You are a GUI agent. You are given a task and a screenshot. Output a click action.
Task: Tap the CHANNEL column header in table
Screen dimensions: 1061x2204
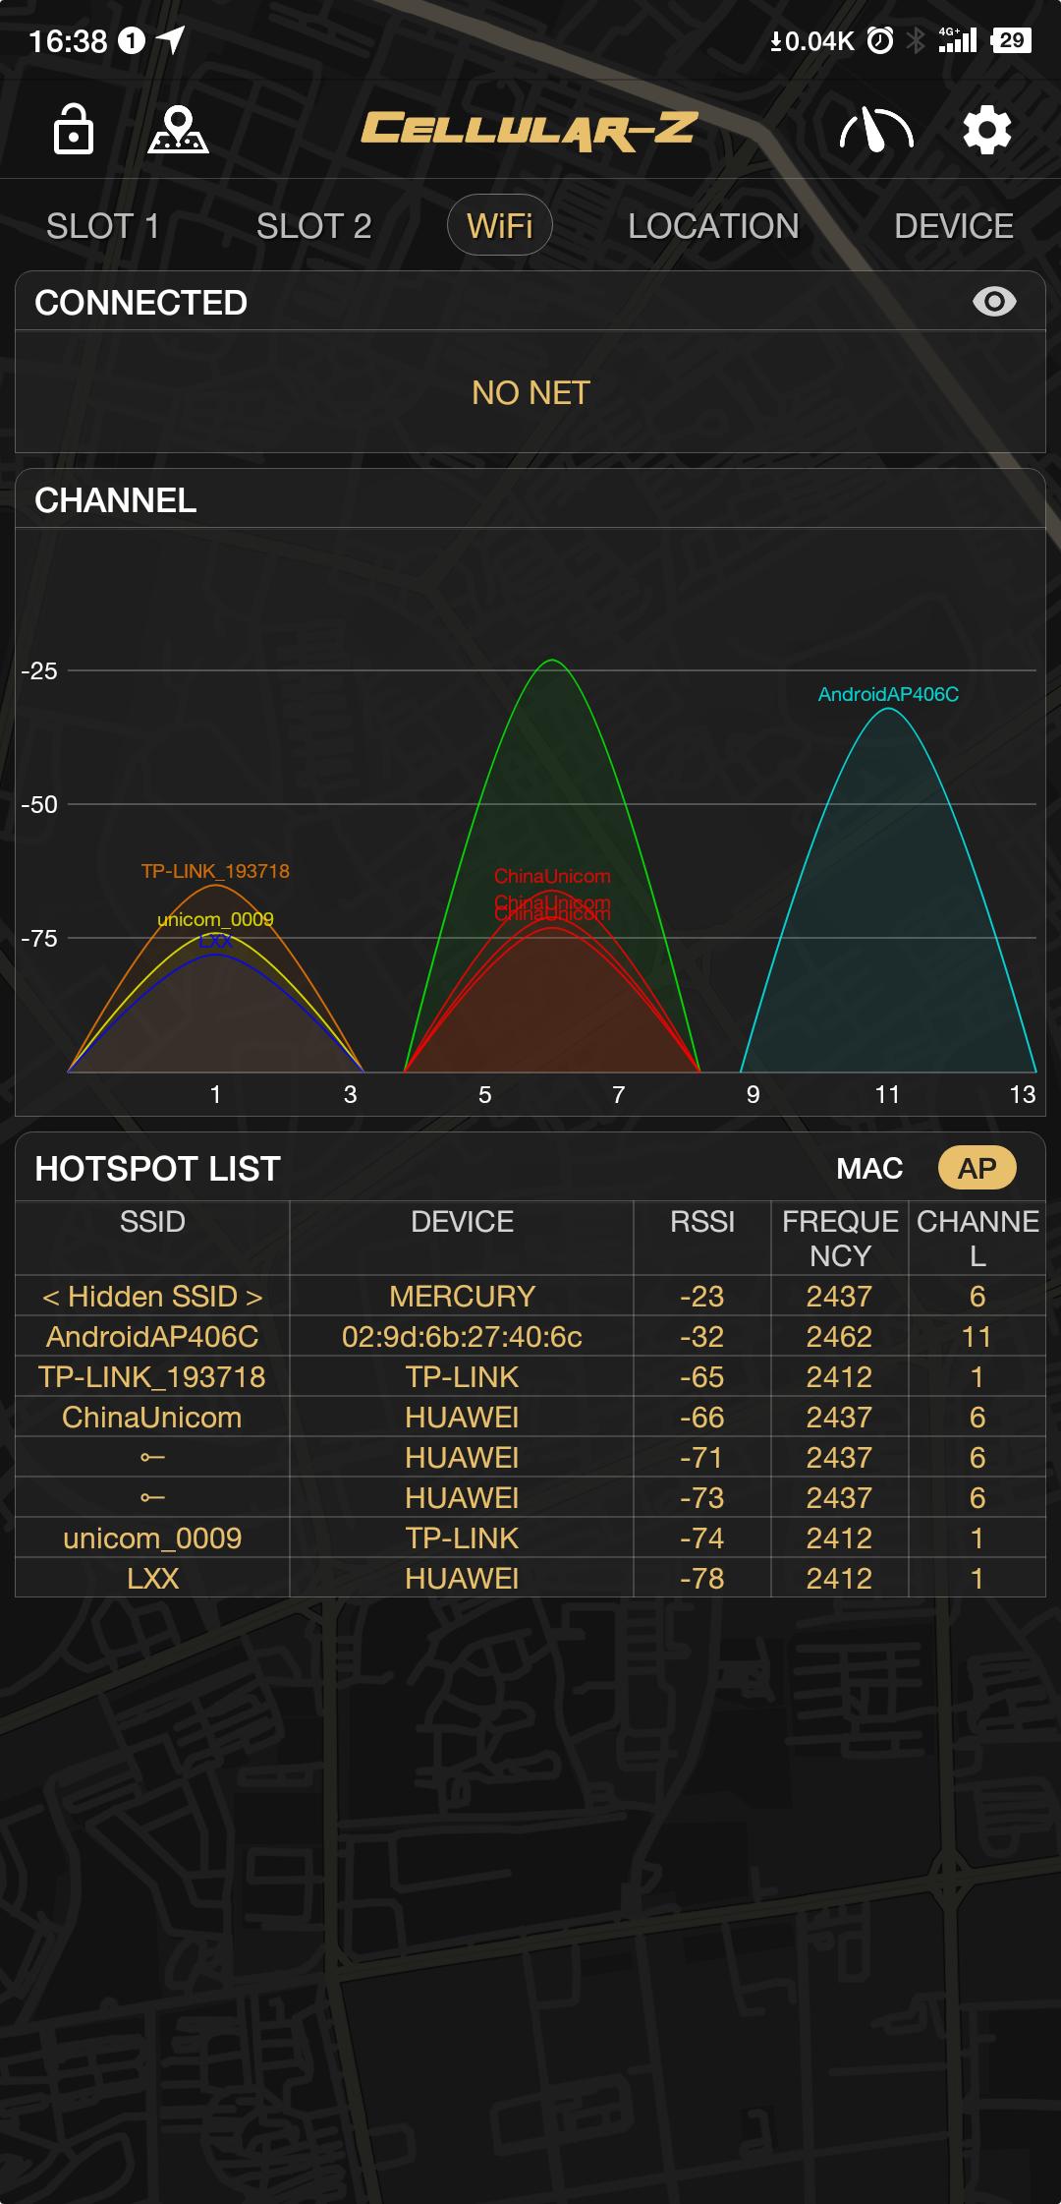977,1239
